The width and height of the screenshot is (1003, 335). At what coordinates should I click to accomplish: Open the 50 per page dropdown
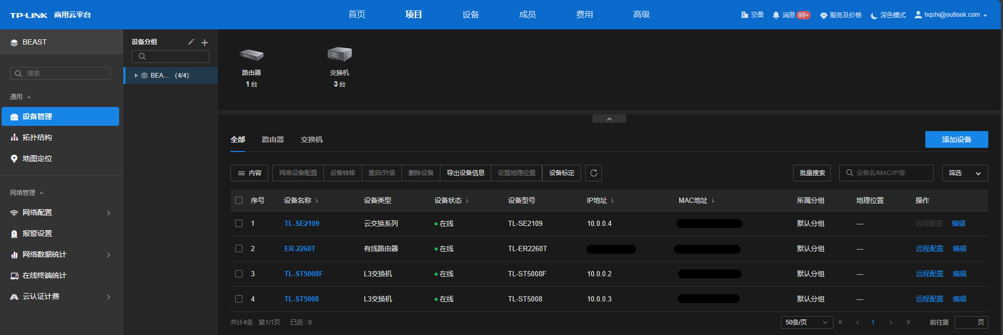point(807,322)
